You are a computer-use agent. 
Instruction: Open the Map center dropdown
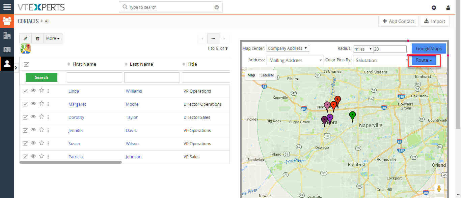pyautogui.click(x=288, y=48)
